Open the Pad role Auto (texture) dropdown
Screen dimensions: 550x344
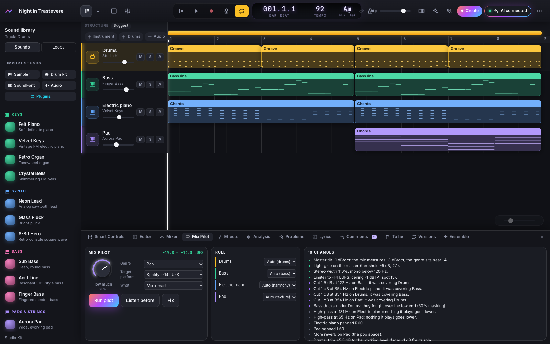(279, 297)
